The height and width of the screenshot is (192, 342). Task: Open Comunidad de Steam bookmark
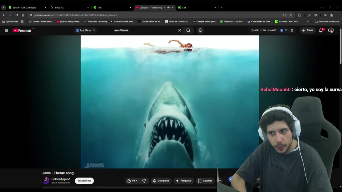pyautogui.click(x=259, y=22)
